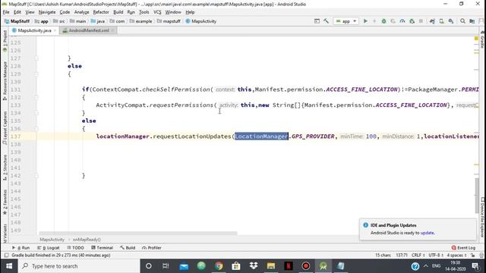Viewport: 486px width, 273px height.
Task: Select the MapsActivity.java editor tab
Action: pyautogui.click(x=34, y=30)
